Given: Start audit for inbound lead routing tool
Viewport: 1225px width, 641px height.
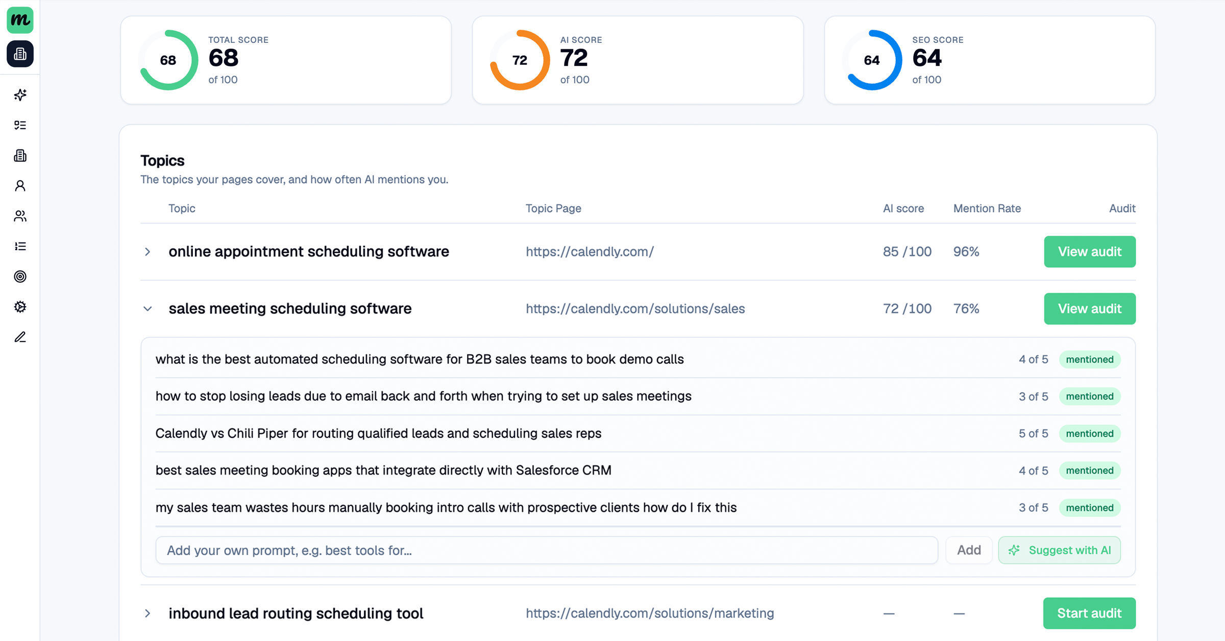Looking at the screenshot, I should [1089, 613].
